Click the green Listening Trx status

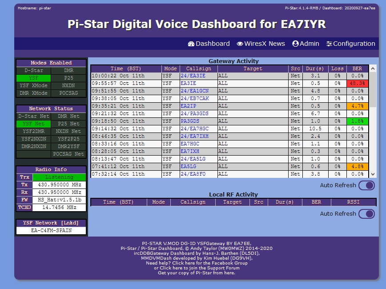(x=59, y=177)
